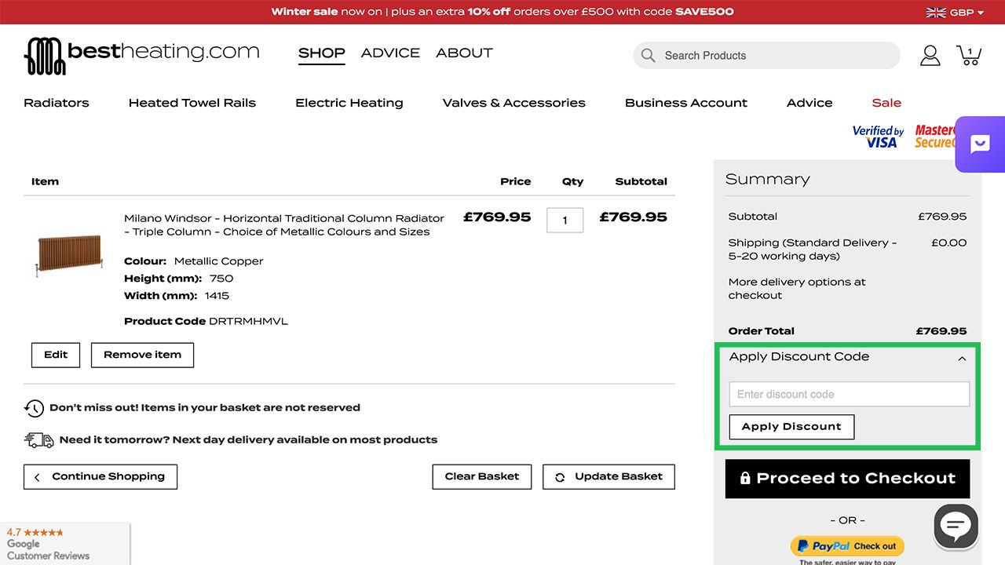Click the Shipping £0.00 value
The image size is (1005, 565).
[x=948, y=243]
